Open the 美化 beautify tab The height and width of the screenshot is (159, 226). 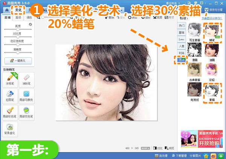(18, 10)
